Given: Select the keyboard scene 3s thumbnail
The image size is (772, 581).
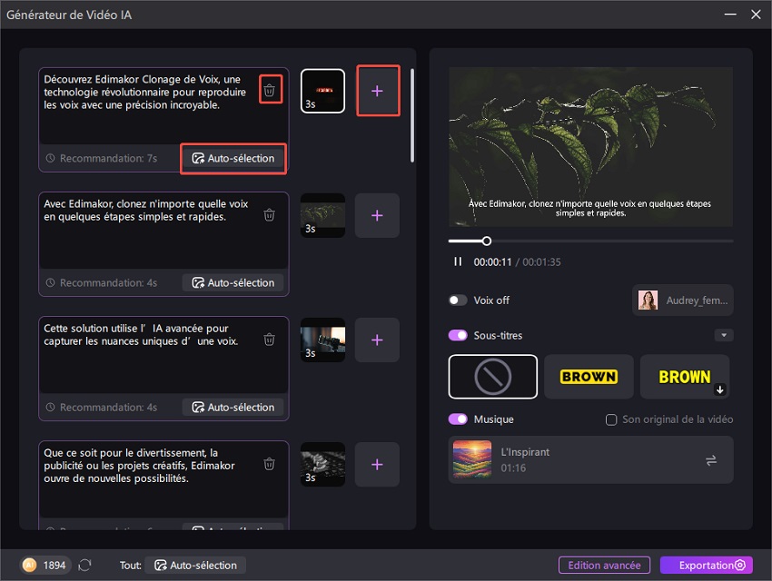Looking at the screenshot, I should [323, 465].
